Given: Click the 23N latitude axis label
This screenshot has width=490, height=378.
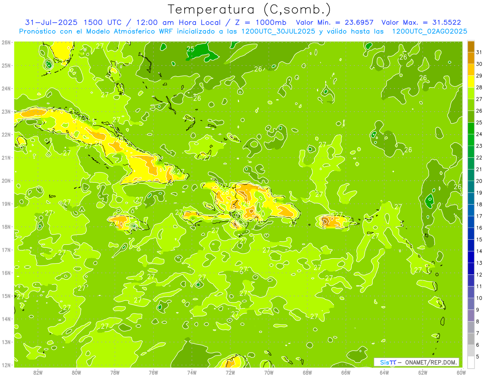Looking at the screenshot, I should coord(6,111).
